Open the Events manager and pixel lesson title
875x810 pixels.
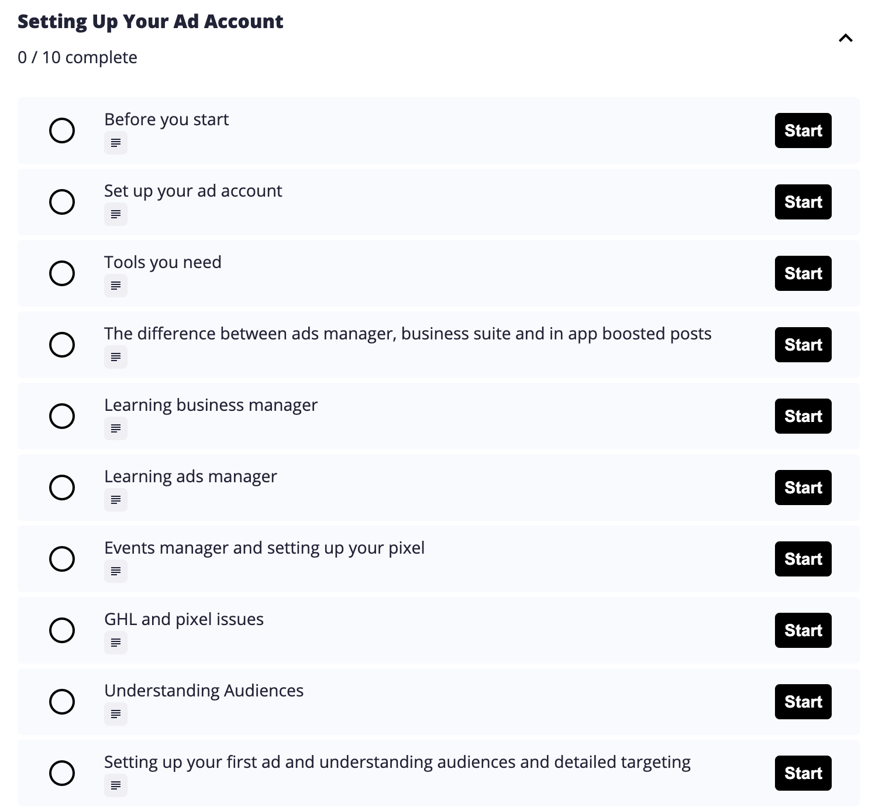(264, 548)
